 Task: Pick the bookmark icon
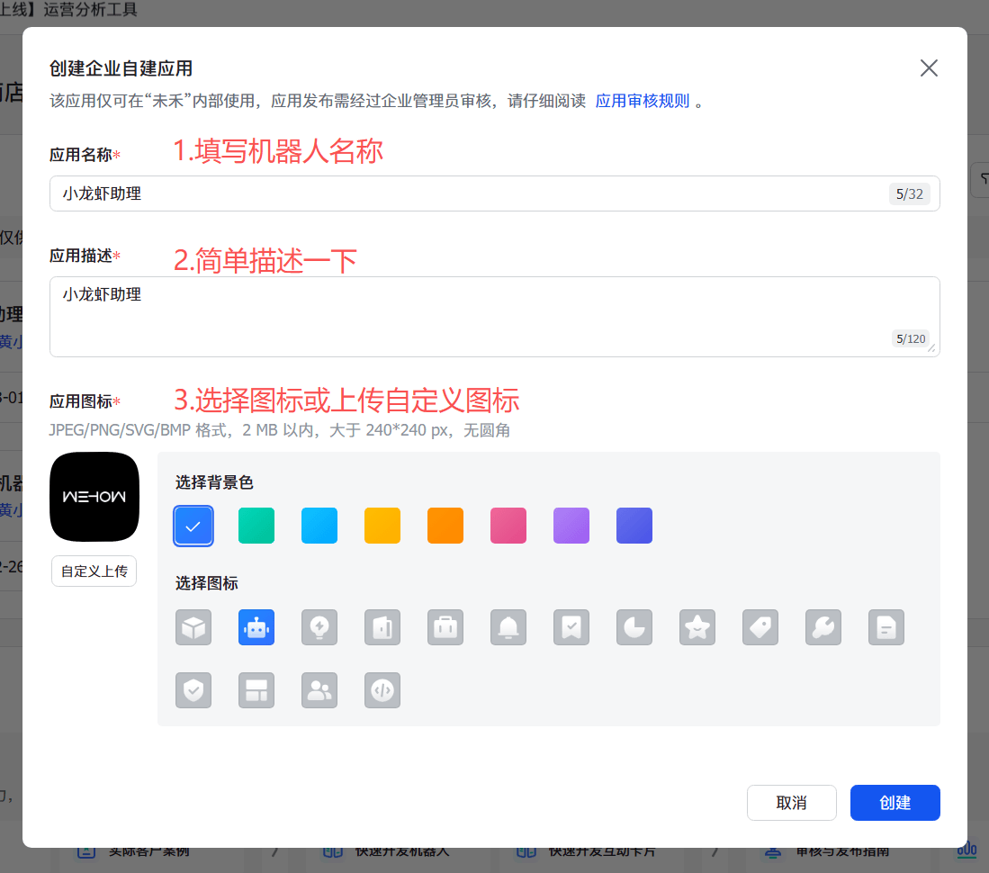coord(571,627)
